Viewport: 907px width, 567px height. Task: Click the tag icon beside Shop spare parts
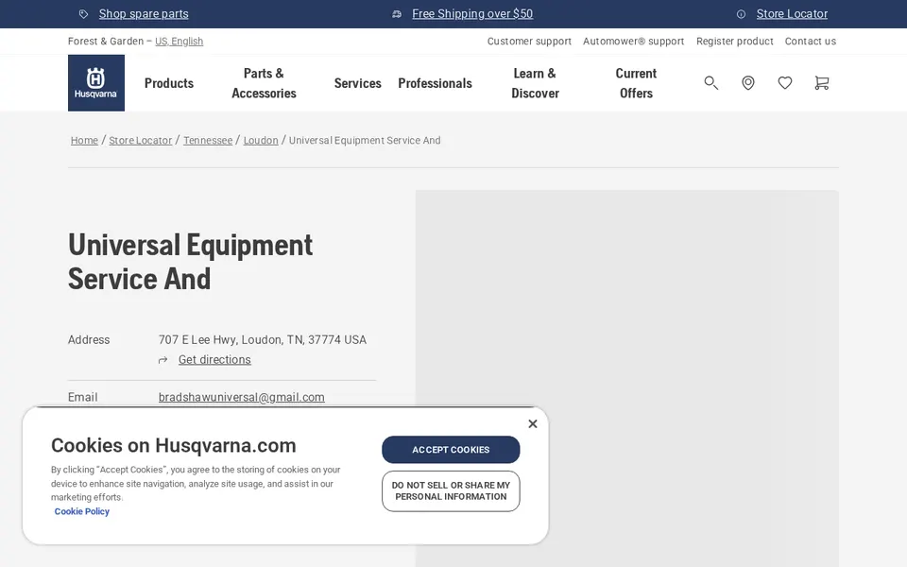click(x=83, y=14)
